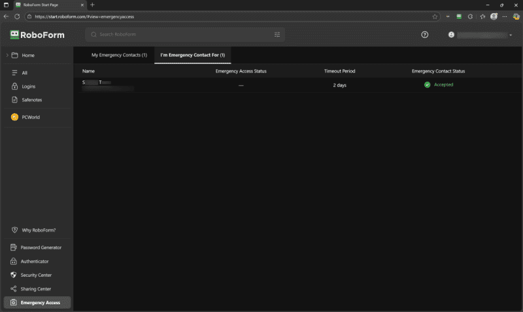Open search filter options icon
The height and width of the screenshot is (312, 523).
[277, 35]
